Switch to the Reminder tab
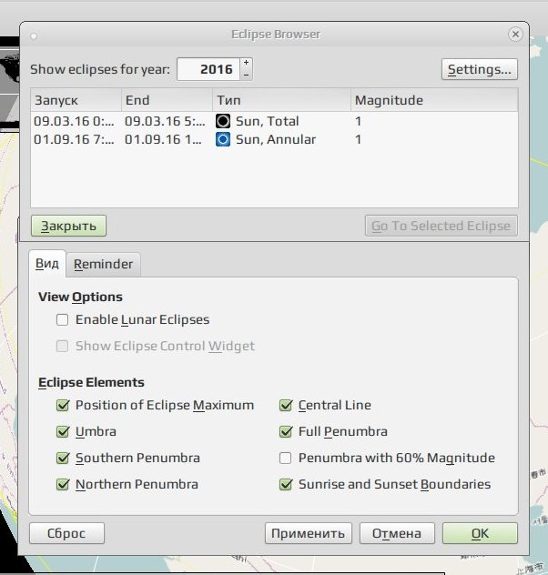This screenshot has height=575, width=548. 103,264
